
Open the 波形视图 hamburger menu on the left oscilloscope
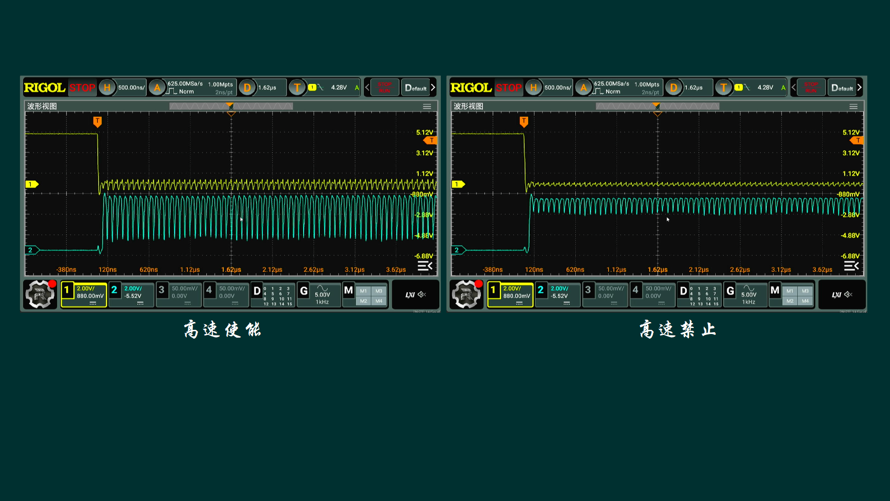tap(427, 106)
